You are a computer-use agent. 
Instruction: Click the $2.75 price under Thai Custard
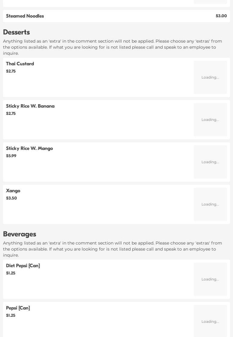pos(11,71)
